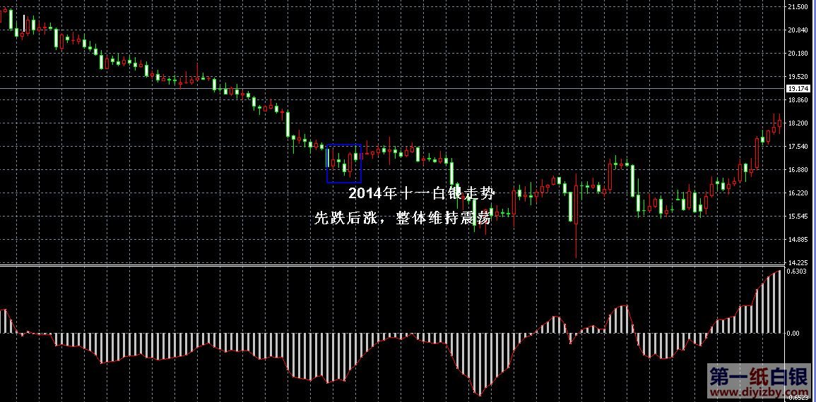
Task: Click the current price tag 19.174
Action: pos(800,89)
